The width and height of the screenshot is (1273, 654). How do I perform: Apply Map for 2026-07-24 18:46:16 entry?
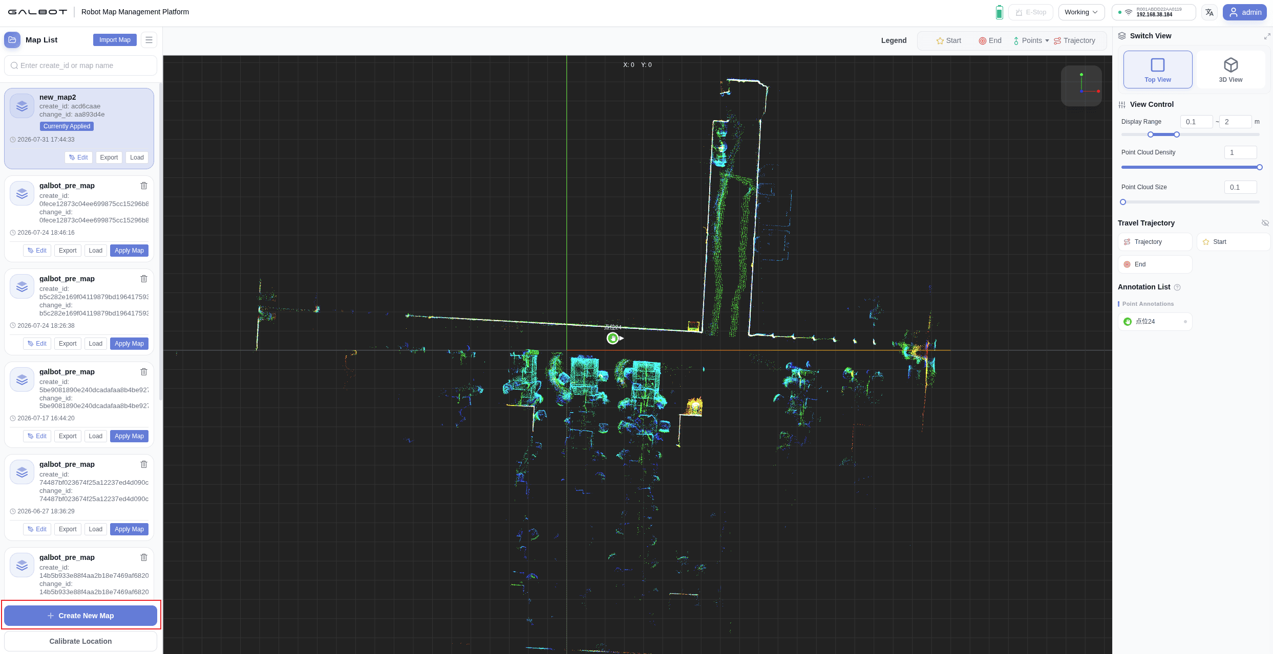129,251
